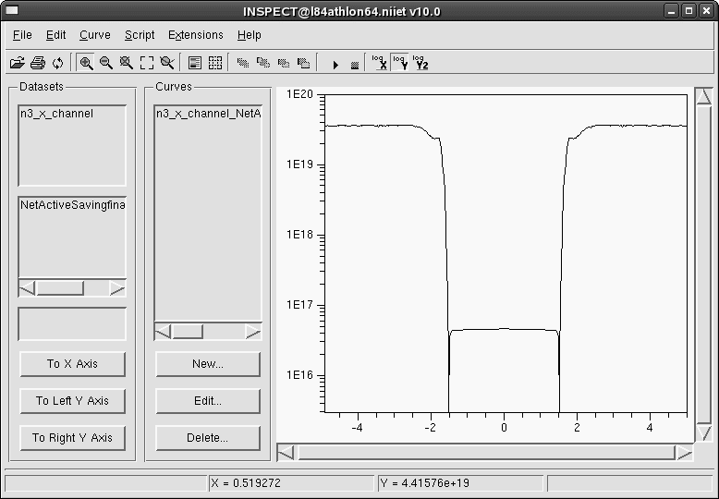
Task: Toggle logarithmic Y2 axis scale
Action: click(420, 62)
